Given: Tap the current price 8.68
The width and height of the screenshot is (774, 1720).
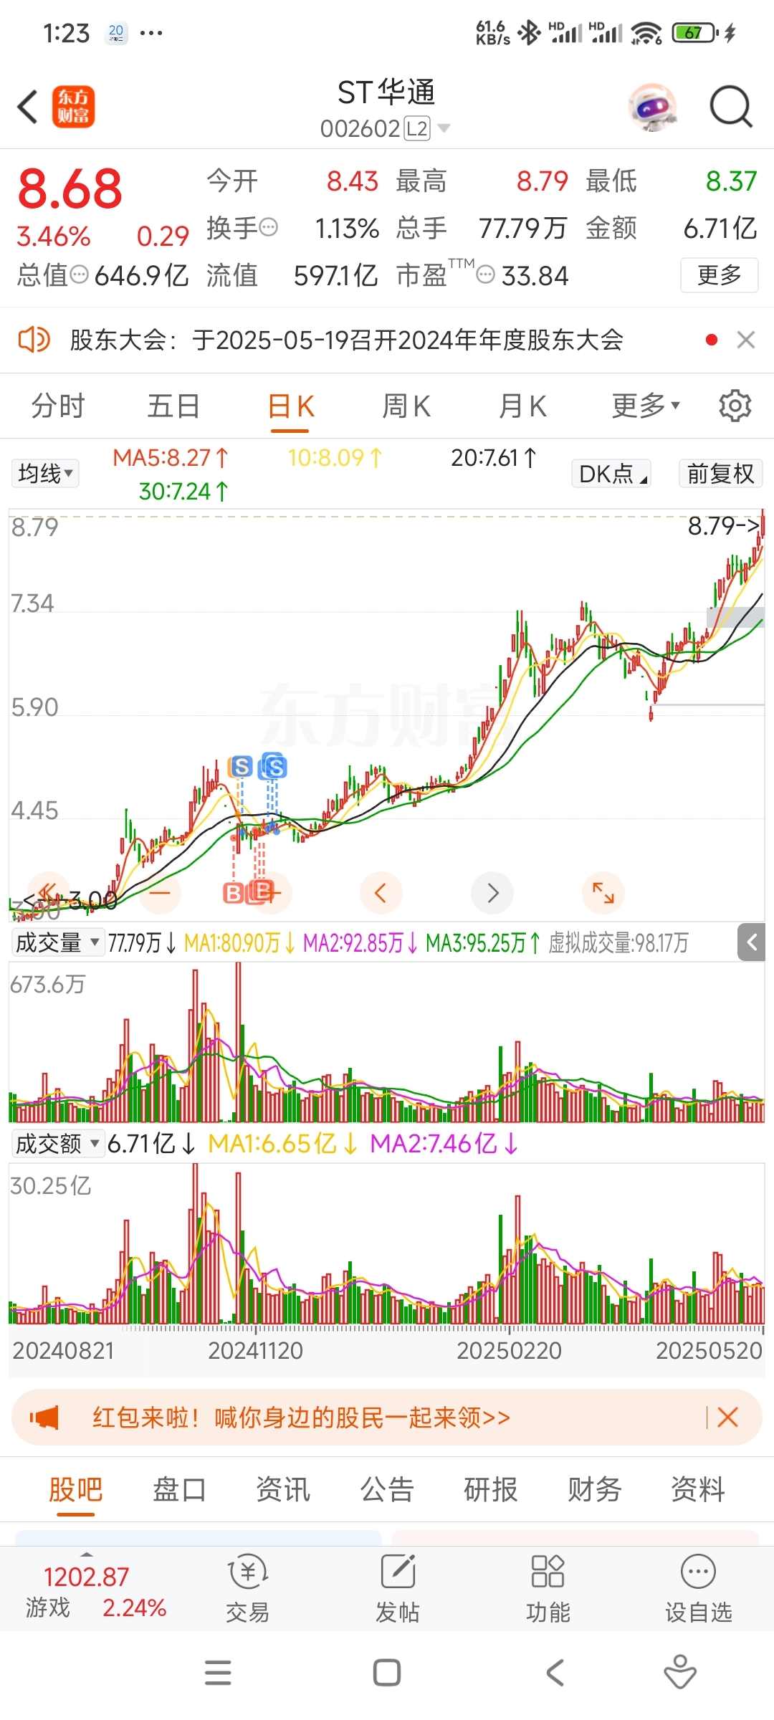Looking at the screenshot, I should (x=70, y=189).
